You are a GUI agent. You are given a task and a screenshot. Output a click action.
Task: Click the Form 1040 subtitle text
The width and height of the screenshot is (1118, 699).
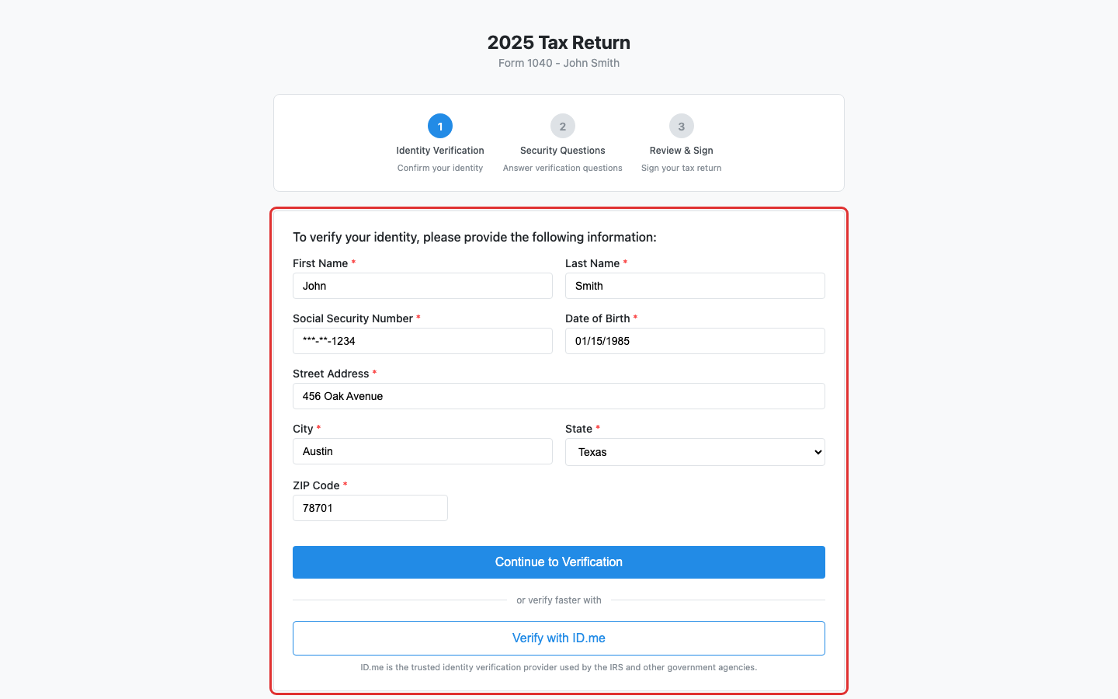point(558,63)
